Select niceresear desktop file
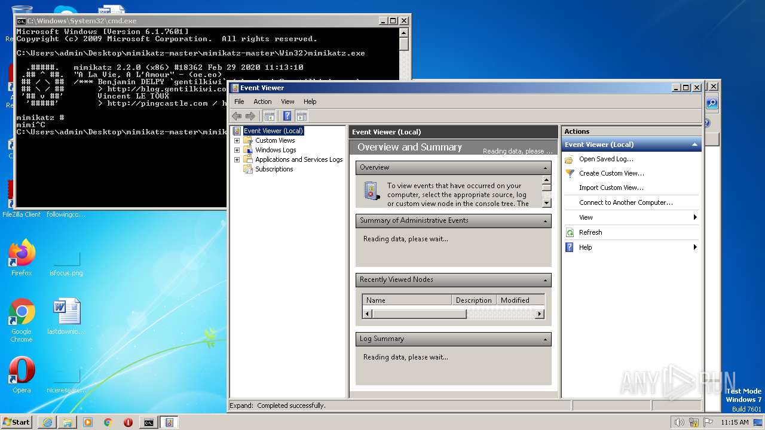Viewport: 765px width, 430px height. tap(66, 381)
